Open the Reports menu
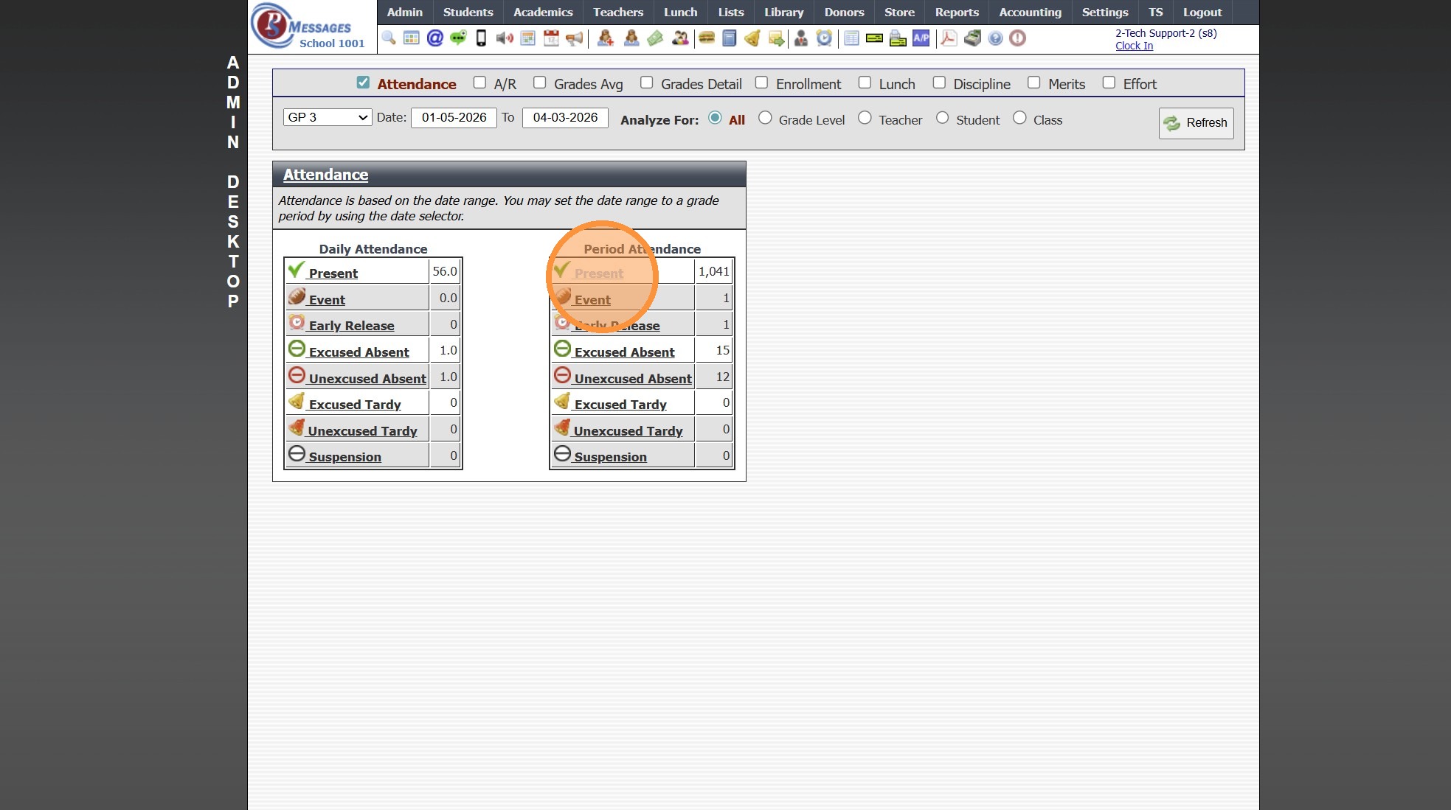The width and height of the screenshot is (1451, 810). (956, 12)
